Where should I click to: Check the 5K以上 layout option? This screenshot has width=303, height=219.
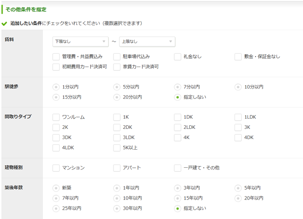(x=117, y=147)
